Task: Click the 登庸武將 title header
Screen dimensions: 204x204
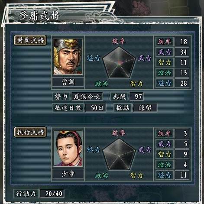Action: click(39, 16)
